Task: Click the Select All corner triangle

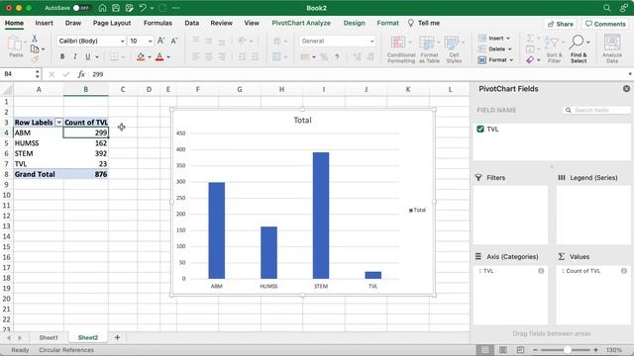Action: click(x=7, y=89)
